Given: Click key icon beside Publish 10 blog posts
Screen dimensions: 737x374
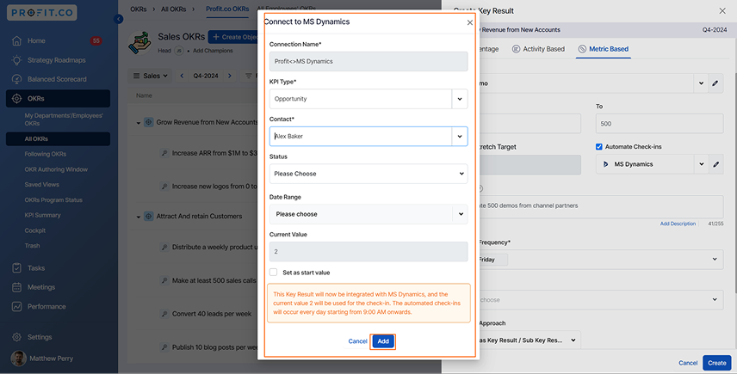Looking at the screenshot, I should tap(164, 347).
